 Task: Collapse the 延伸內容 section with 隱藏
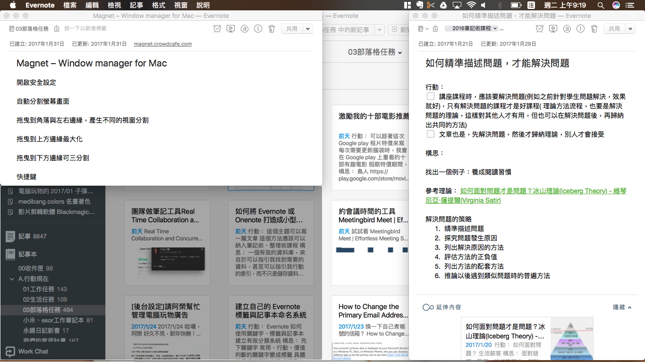click(622, 307)
